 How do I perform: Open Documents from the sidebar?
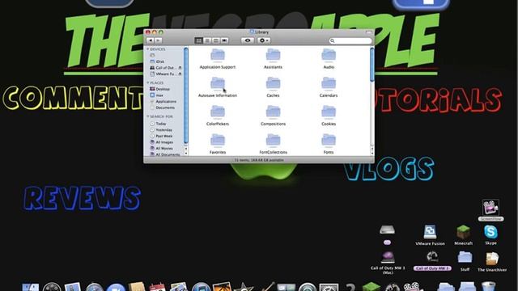tap(162, 108)
